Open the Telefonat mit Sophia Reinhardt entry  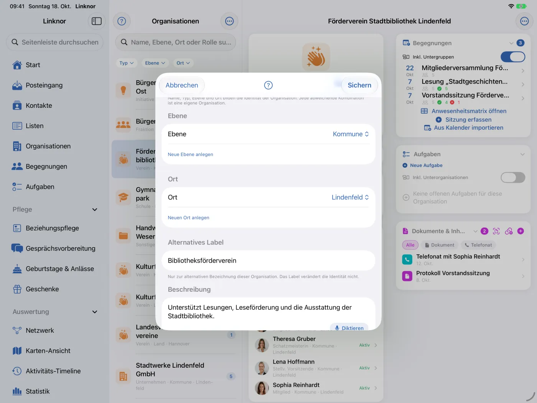463,260
